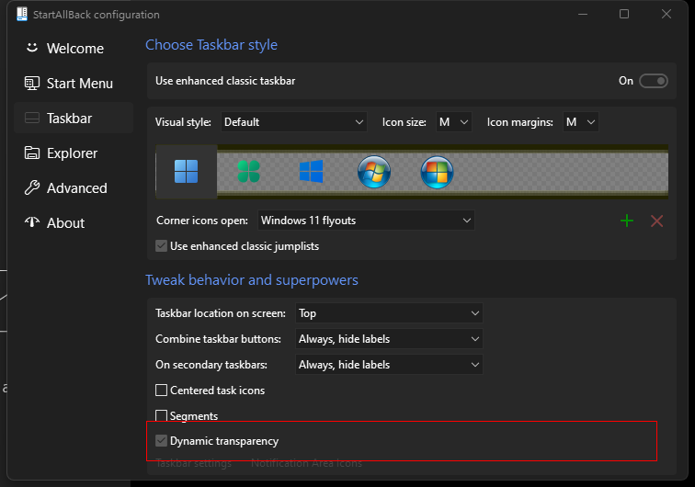Click the Welcome smiley icon

[x=32, y=48]
